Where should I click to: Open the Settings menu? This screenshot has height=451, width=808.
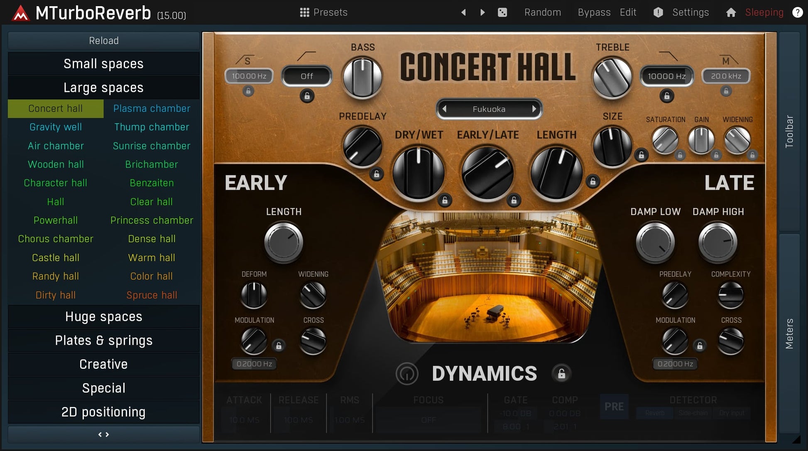(x=690, y=12)
